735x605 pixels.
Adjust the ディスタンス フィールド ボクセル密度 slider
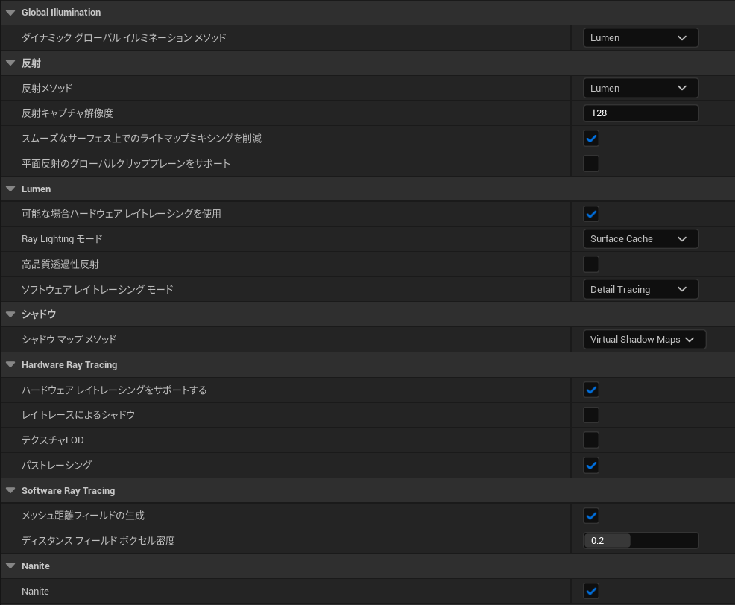(640, 540)
